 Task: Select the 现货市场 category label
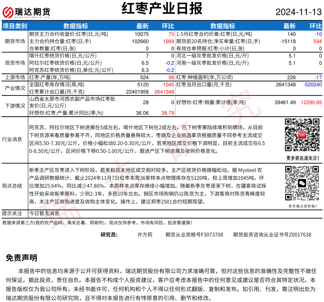[15, 63]
